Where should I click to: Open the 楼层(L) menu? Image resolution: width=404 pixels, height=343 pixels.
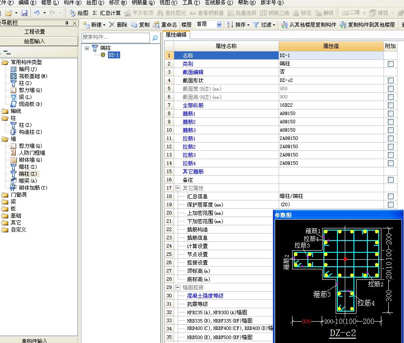click(50, 3)
